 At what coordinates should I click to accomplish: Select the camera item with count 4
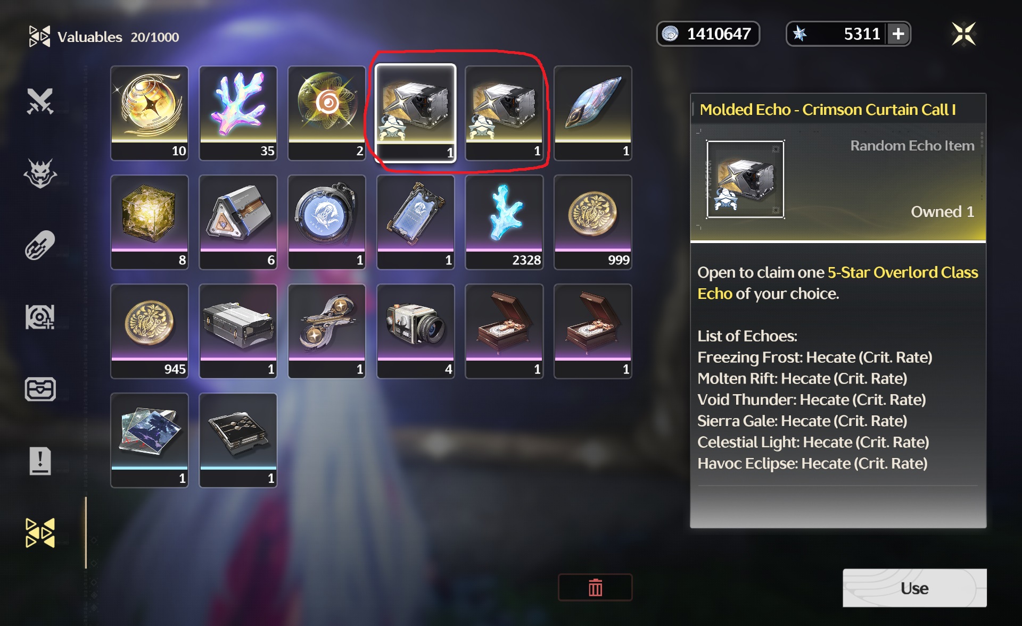tap(416, 331)
